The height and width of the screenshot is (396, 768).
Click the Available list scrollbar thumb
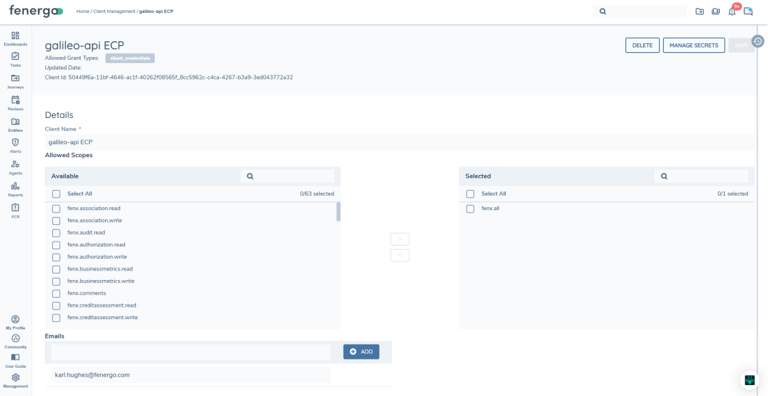click(x=338, y=211)
